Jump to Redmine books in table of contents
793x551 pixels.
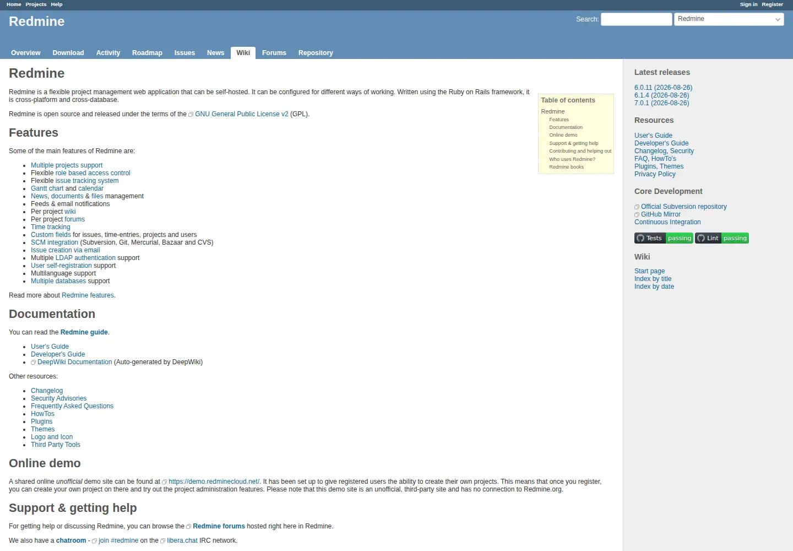566,167
